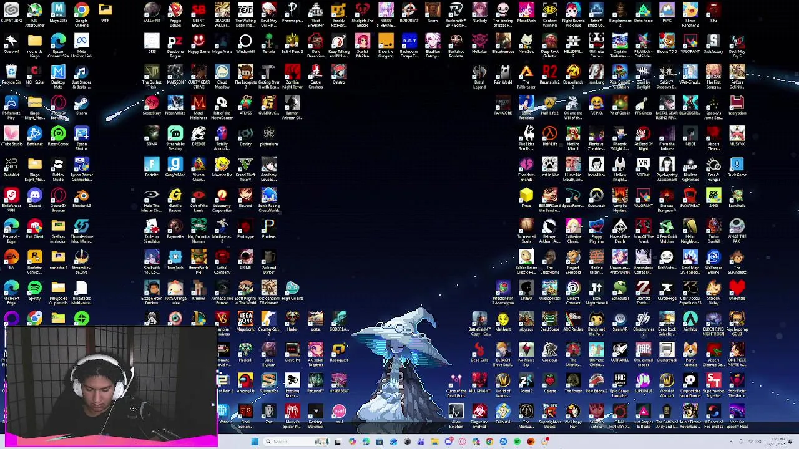Select the Project Zomboid icon
Viewport: 799px width, 449px height.
coord(573,262)
